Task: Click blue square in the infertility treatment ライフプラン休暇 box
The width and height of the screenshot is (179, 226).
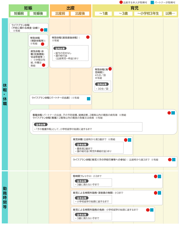Action: (46, 30)
